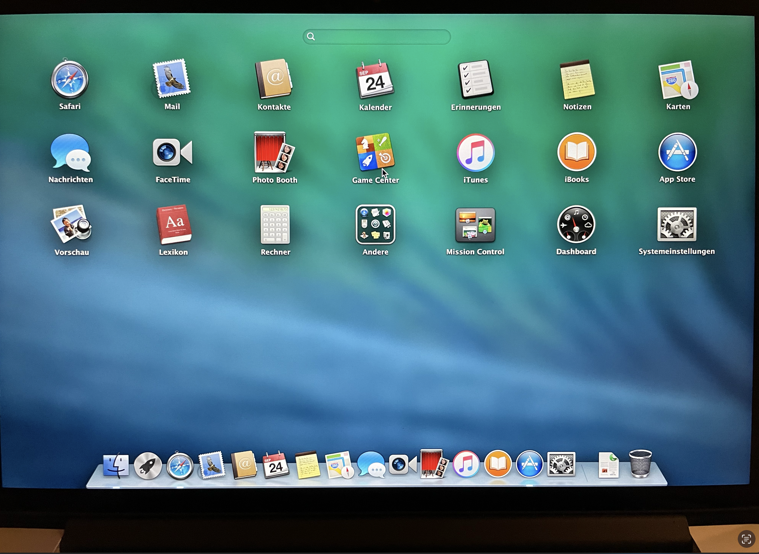The height and width of the screenshot is (554, 759).
Task: Open the Vorschau app
Action: click(71, 225)
